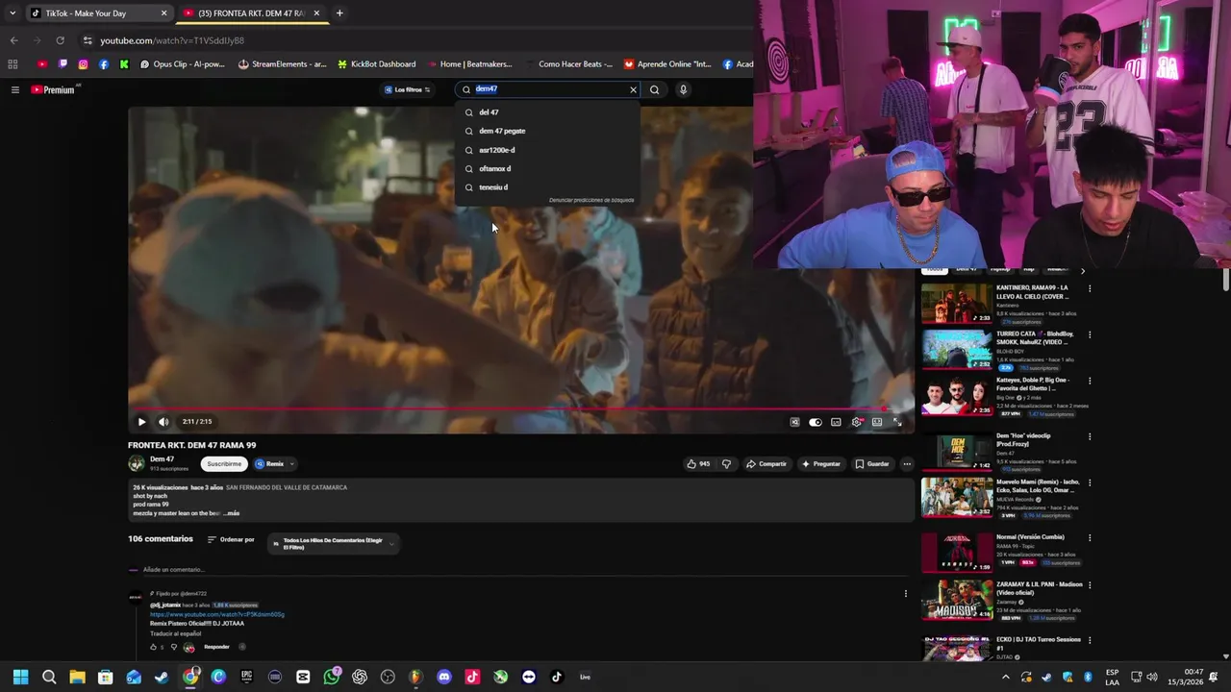Choose the 'del 47' search suggestion

tap(547, 112)
